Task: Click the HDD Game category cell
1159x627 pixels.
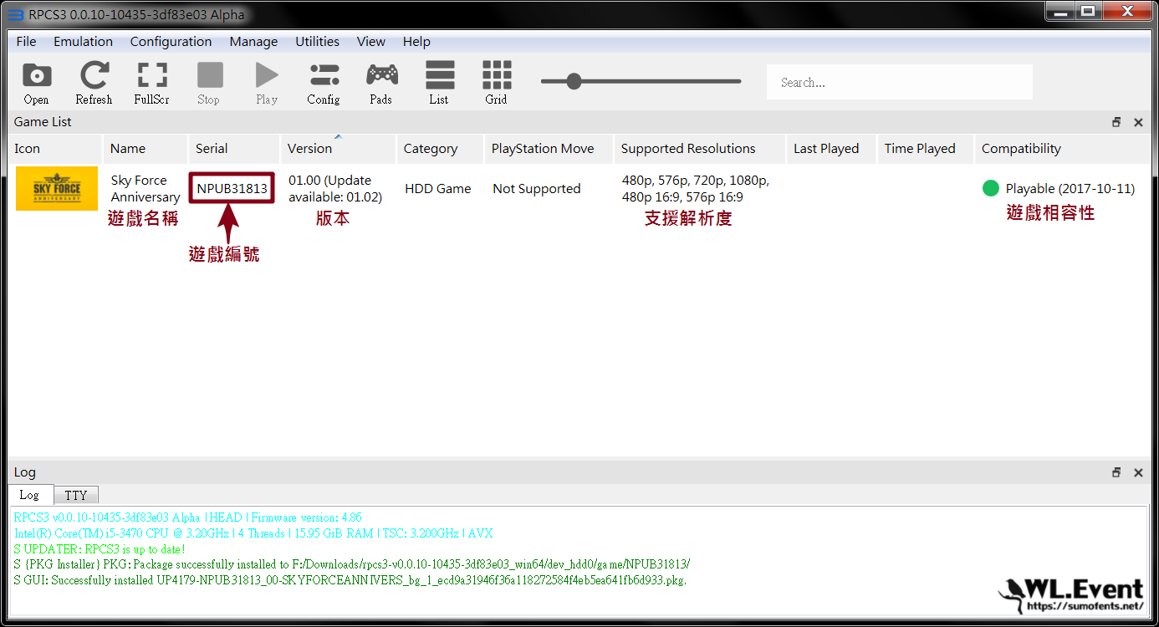Action: pyautogui.click(x=438, y=189)
